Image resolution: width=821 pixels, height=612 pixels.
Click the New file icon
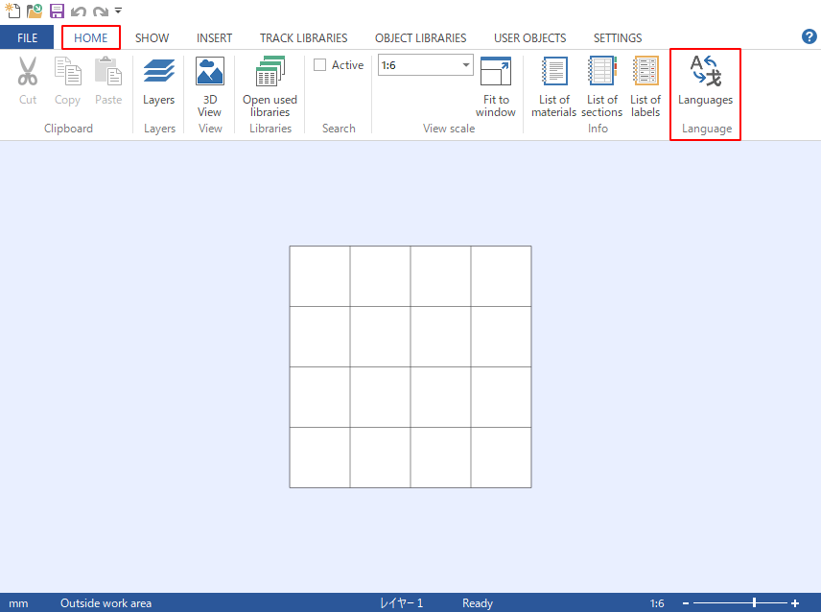12,11
